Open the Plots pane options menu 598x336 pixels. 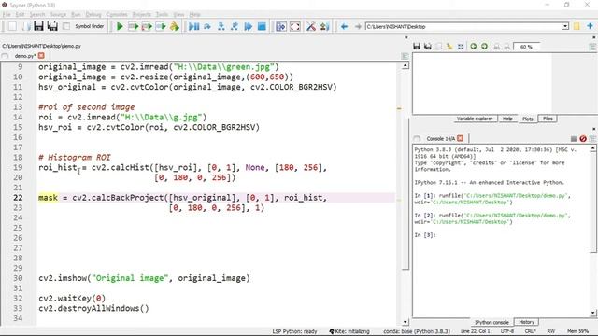click(592, 47)
